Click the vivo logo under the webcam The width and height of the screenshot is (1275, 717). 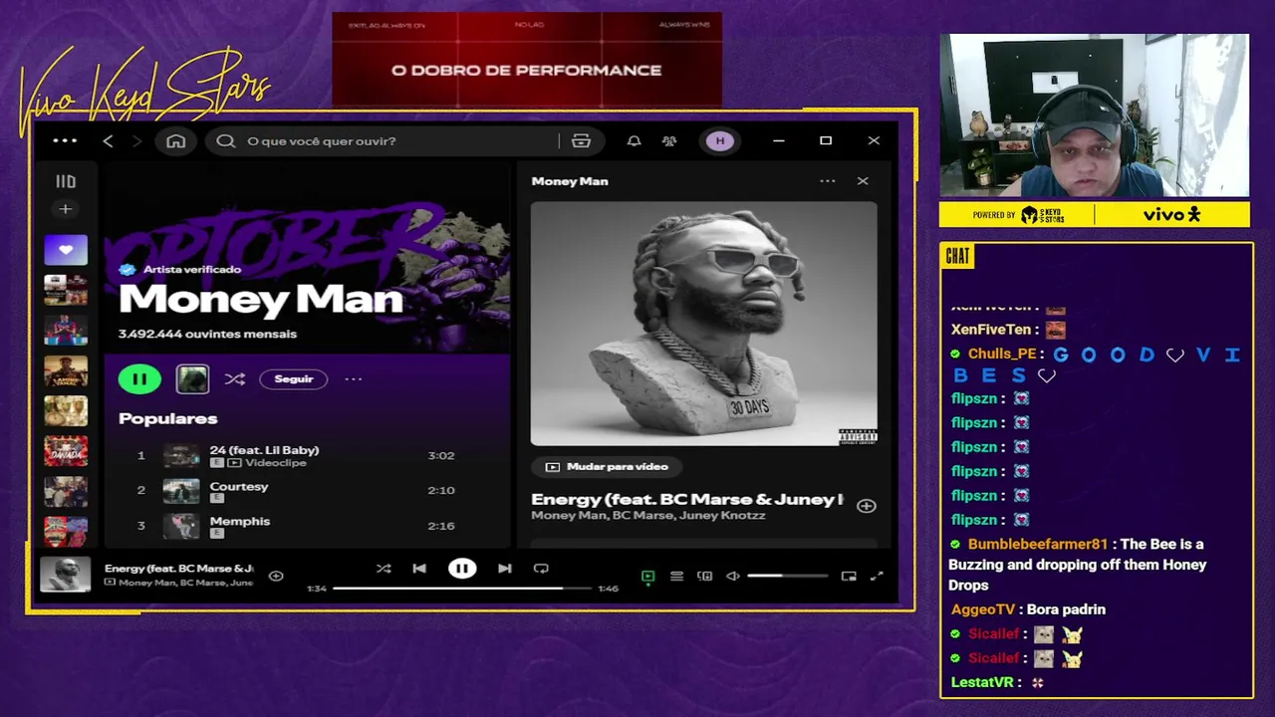(x=1171, y=214)
